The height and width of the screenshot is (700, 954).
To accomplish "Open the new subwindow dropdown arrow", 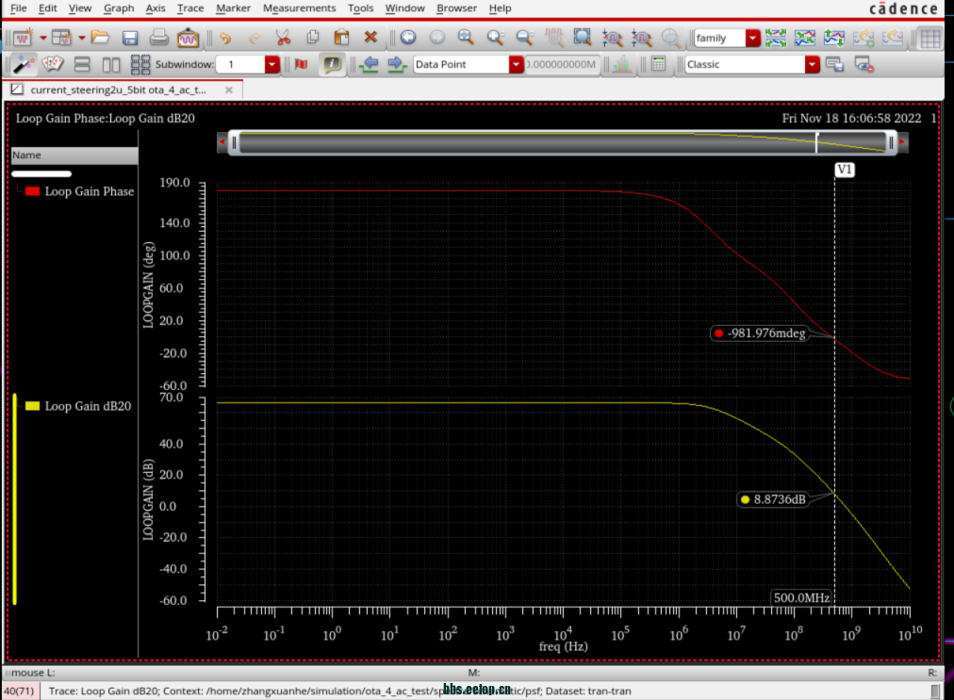I will [81, 38].
